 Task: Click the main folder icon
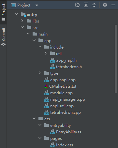pyautogui.click(x=35, y=34)
